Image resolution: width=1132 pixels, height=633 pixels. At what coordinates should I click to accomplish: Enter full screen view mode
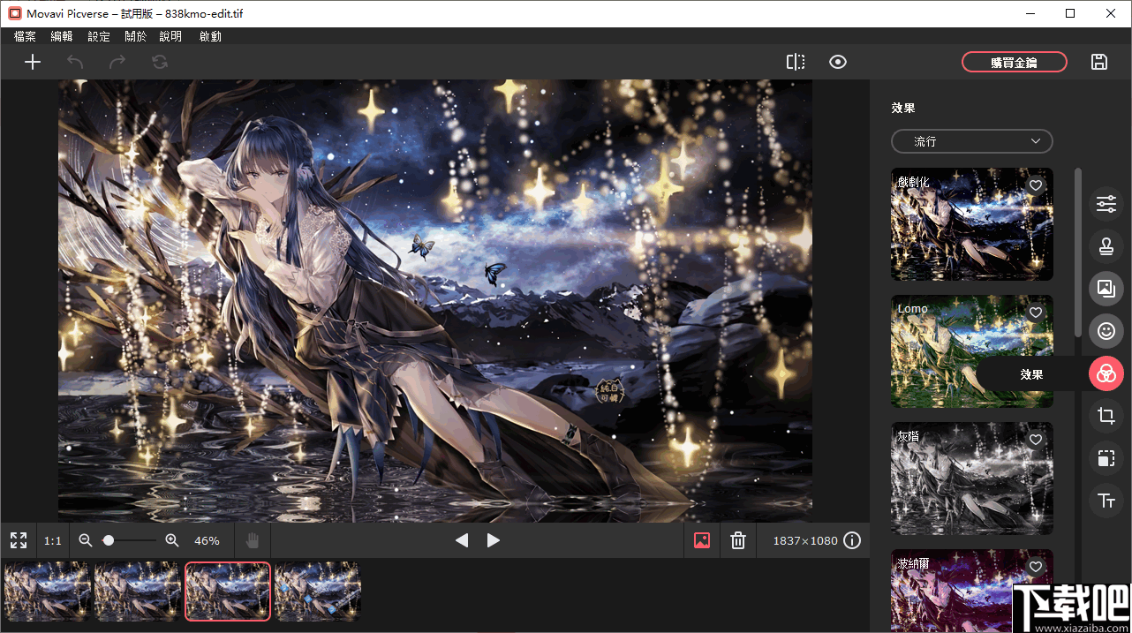coord(19,540)
